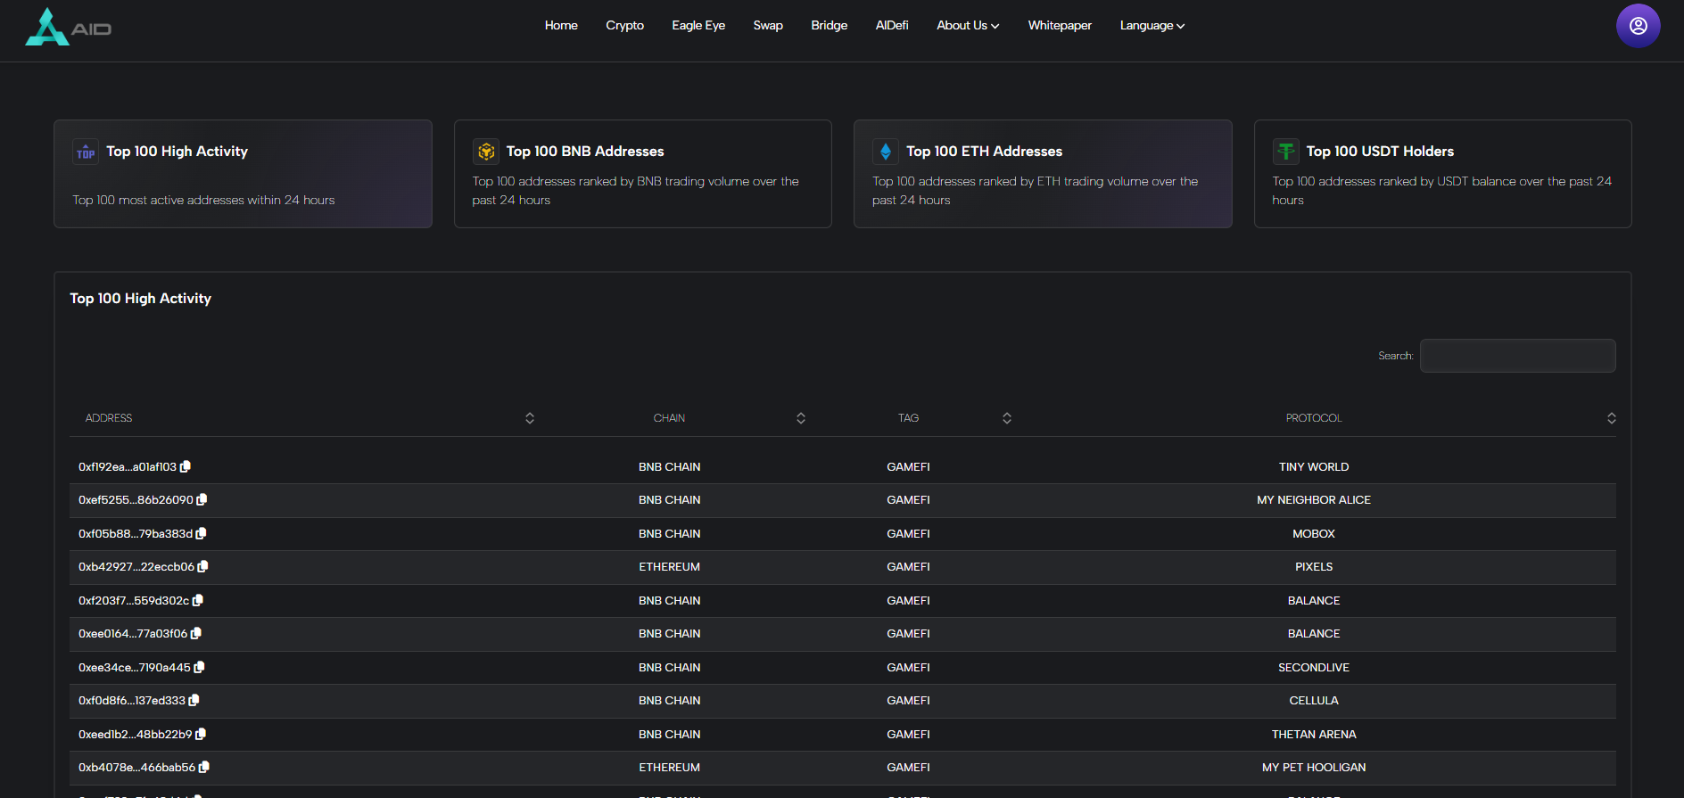Image resolution: width=1684 pixels, height=798 pixels.
Task: Copy address 0xb4078e...466bab56 via copy icon
Action: click(204, 768)
